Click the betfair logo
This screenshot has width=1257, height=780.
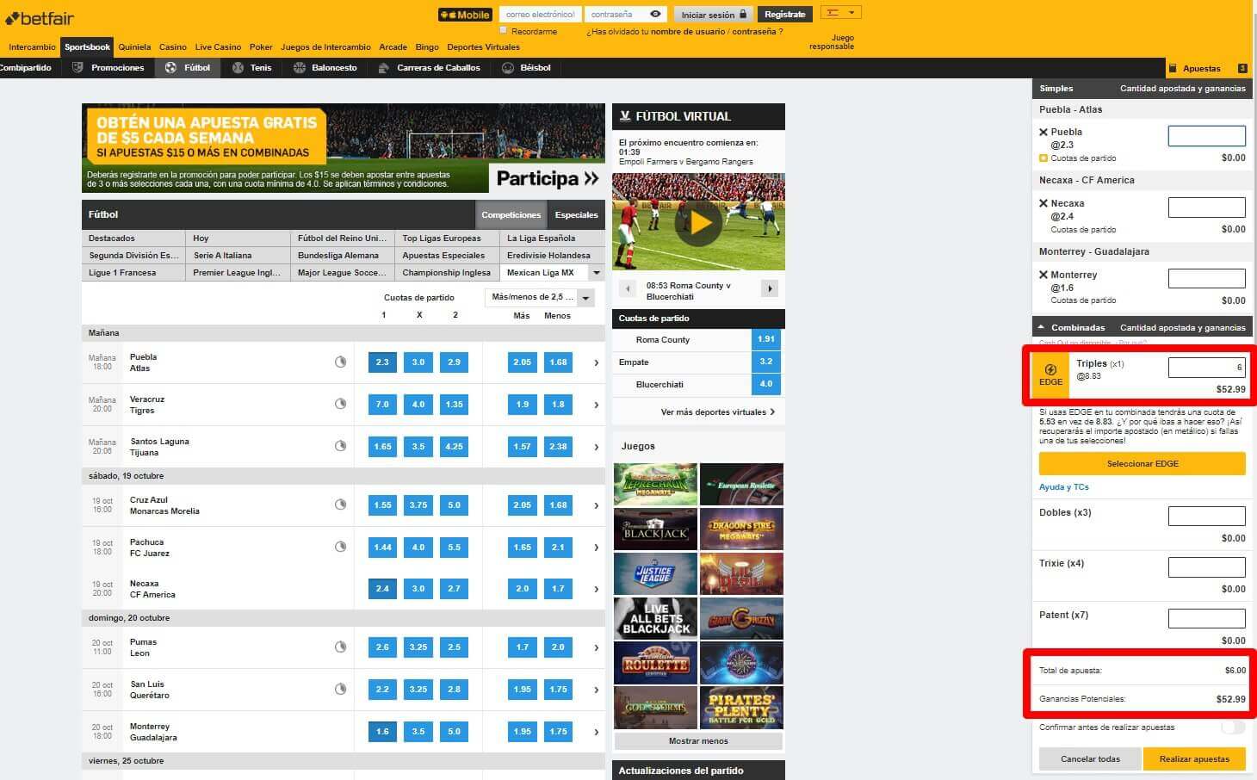point(40,18)
